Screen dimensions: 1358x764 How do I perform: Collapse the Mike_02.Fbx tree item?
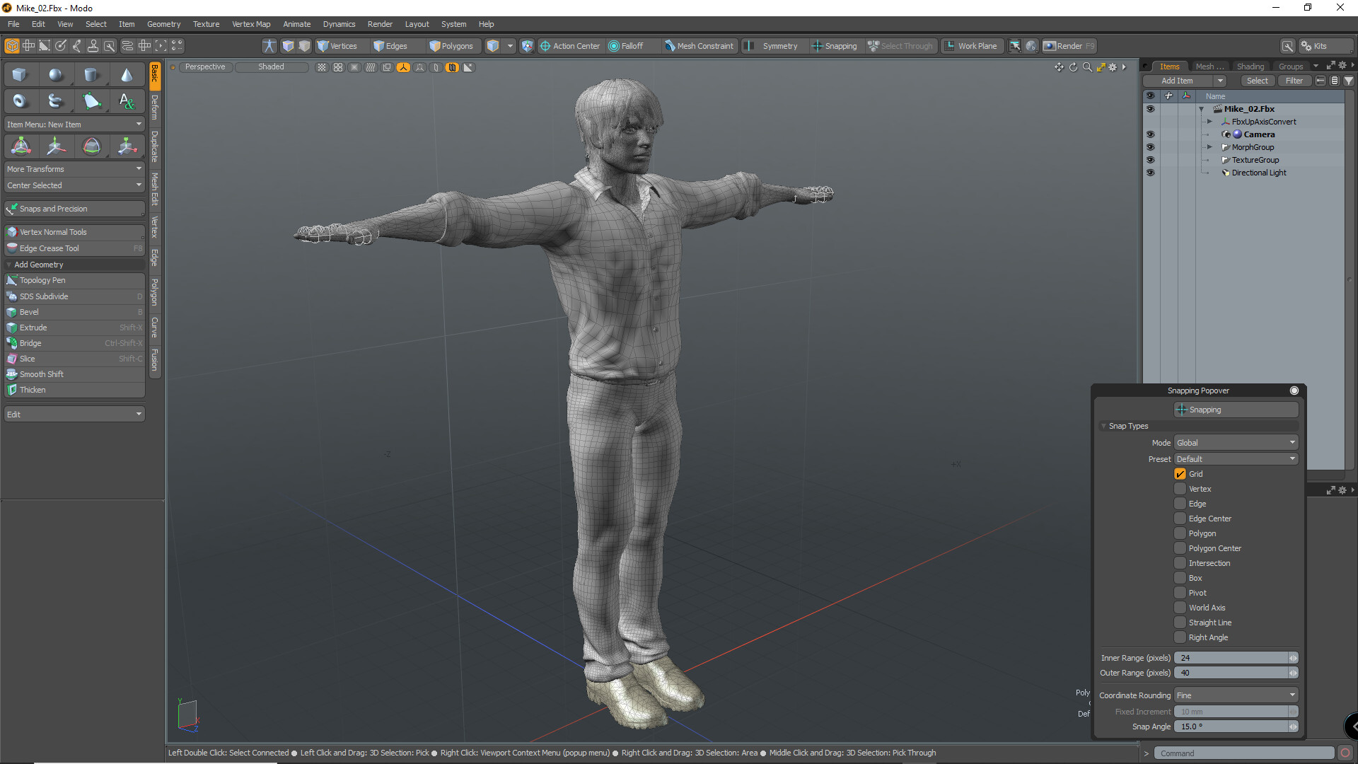pos(1200,109)
